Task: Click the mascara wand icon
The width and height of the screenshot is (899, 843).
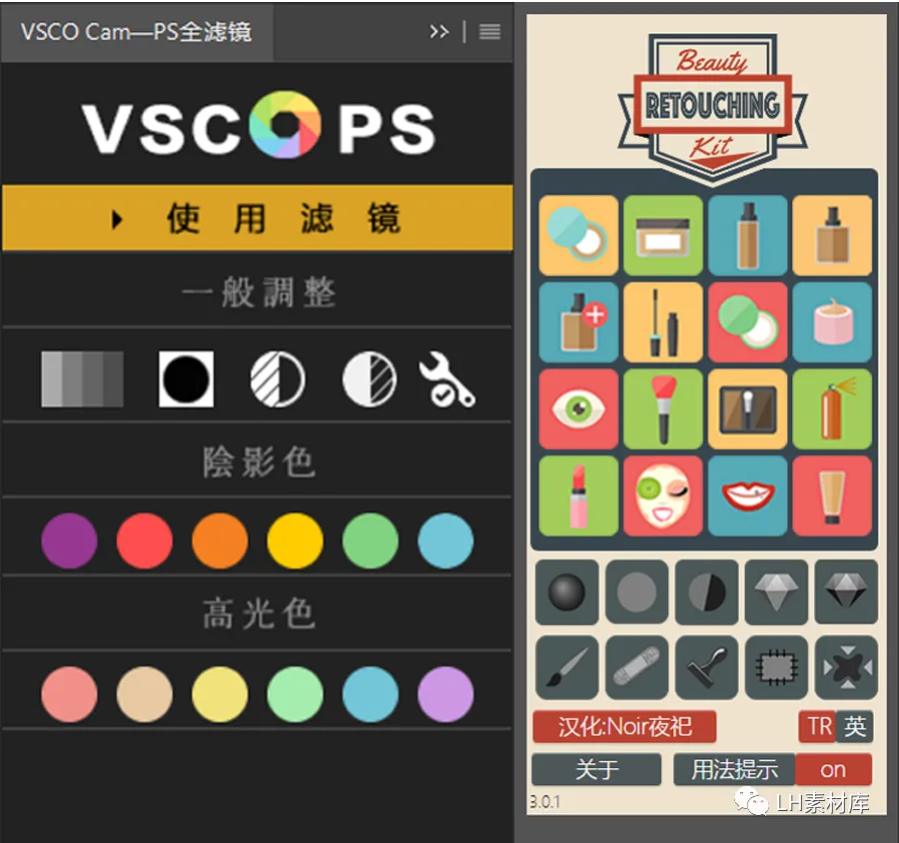Action: pos(663,323)
